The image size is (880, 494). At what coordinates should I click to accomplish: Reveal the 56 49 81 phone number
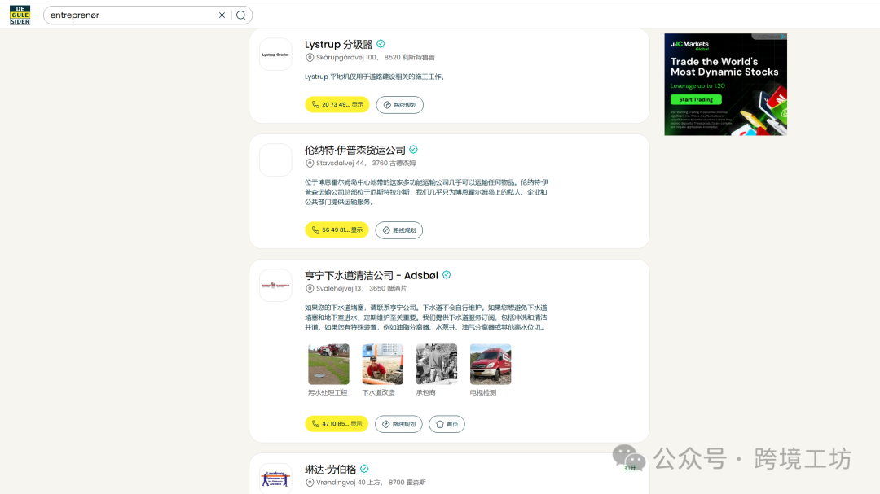coord(337,230)
